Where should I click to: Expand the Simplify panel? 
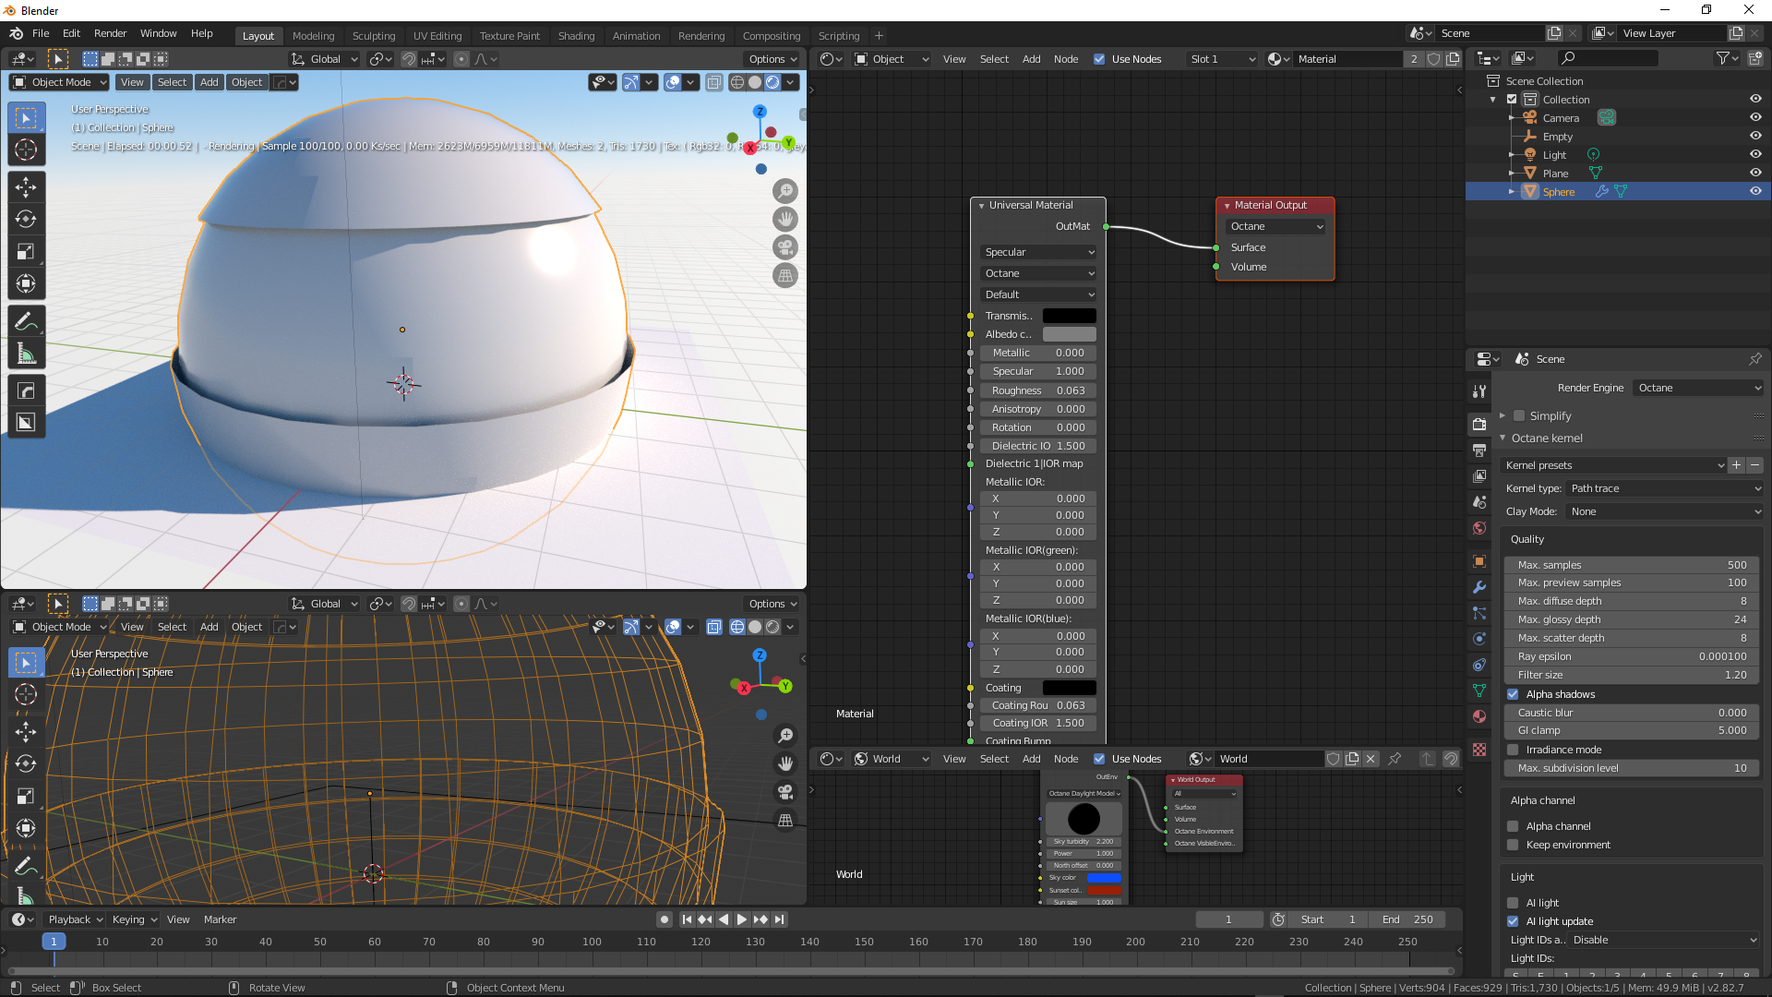[x=1503, y=415]
